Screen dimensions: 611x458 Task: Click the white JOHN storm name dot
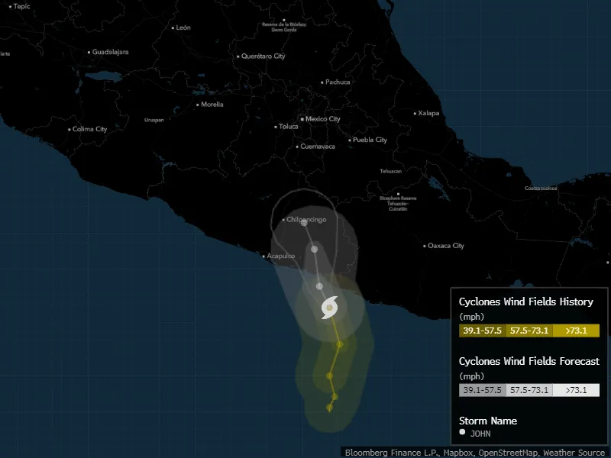click(462, 431)
